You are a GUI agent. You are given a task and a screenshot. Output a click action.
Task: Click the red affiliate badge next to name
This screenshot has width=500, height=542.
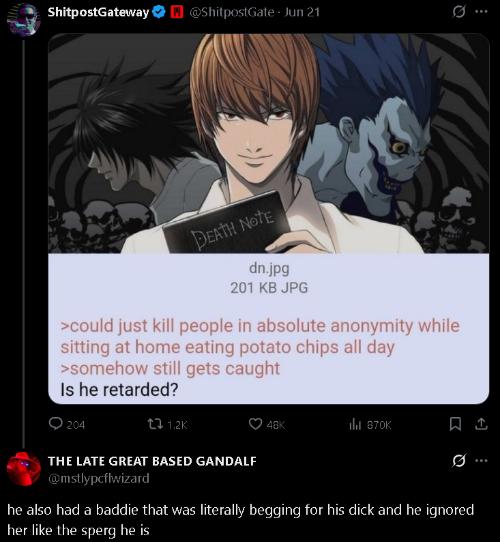click(177, 12)
